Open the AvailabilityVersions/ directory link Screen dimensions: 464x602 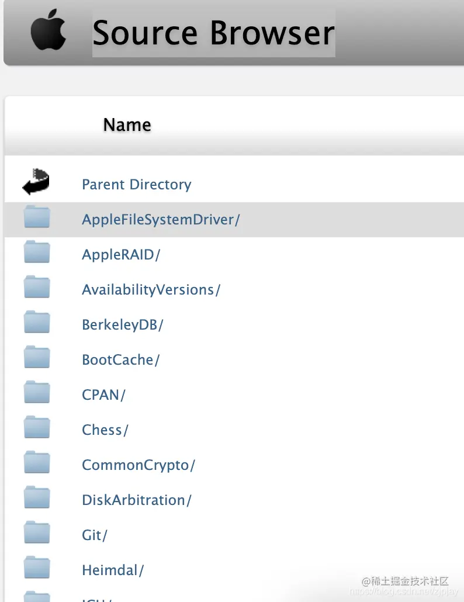coord(151,290)
